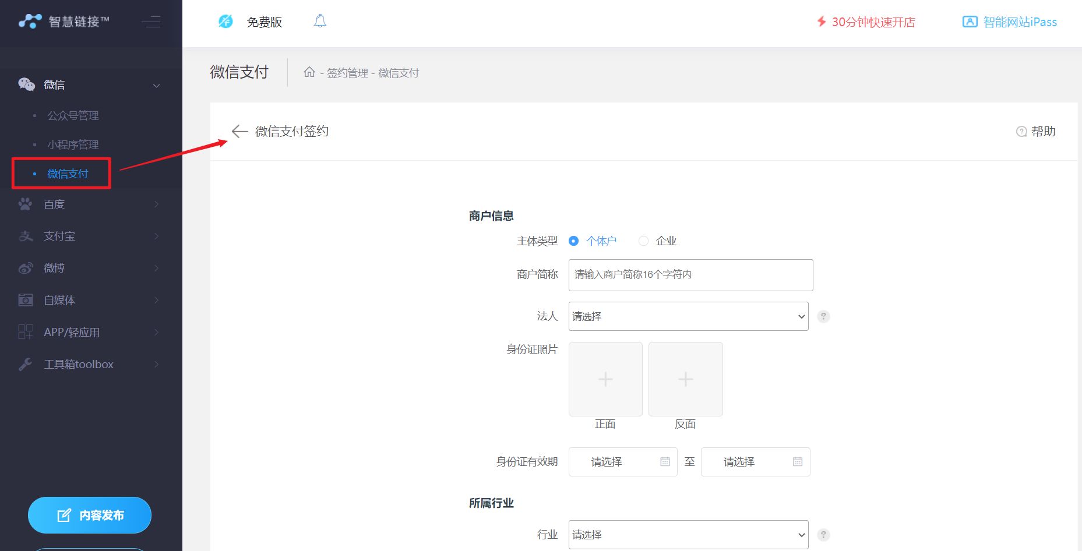The image size is (1082, 551).
Task: Open the 行业 dropdown
Action: (688, 535)
